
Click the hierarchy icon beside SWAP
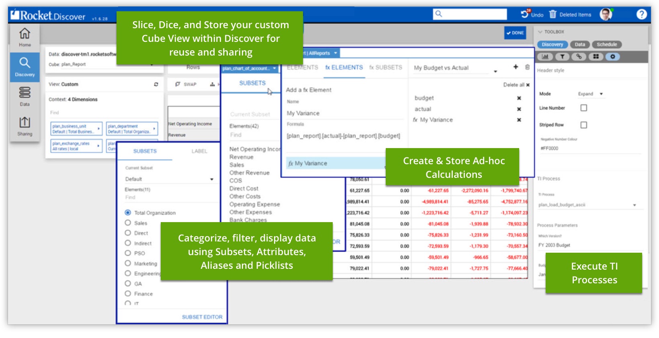click(x=212, y=84)
